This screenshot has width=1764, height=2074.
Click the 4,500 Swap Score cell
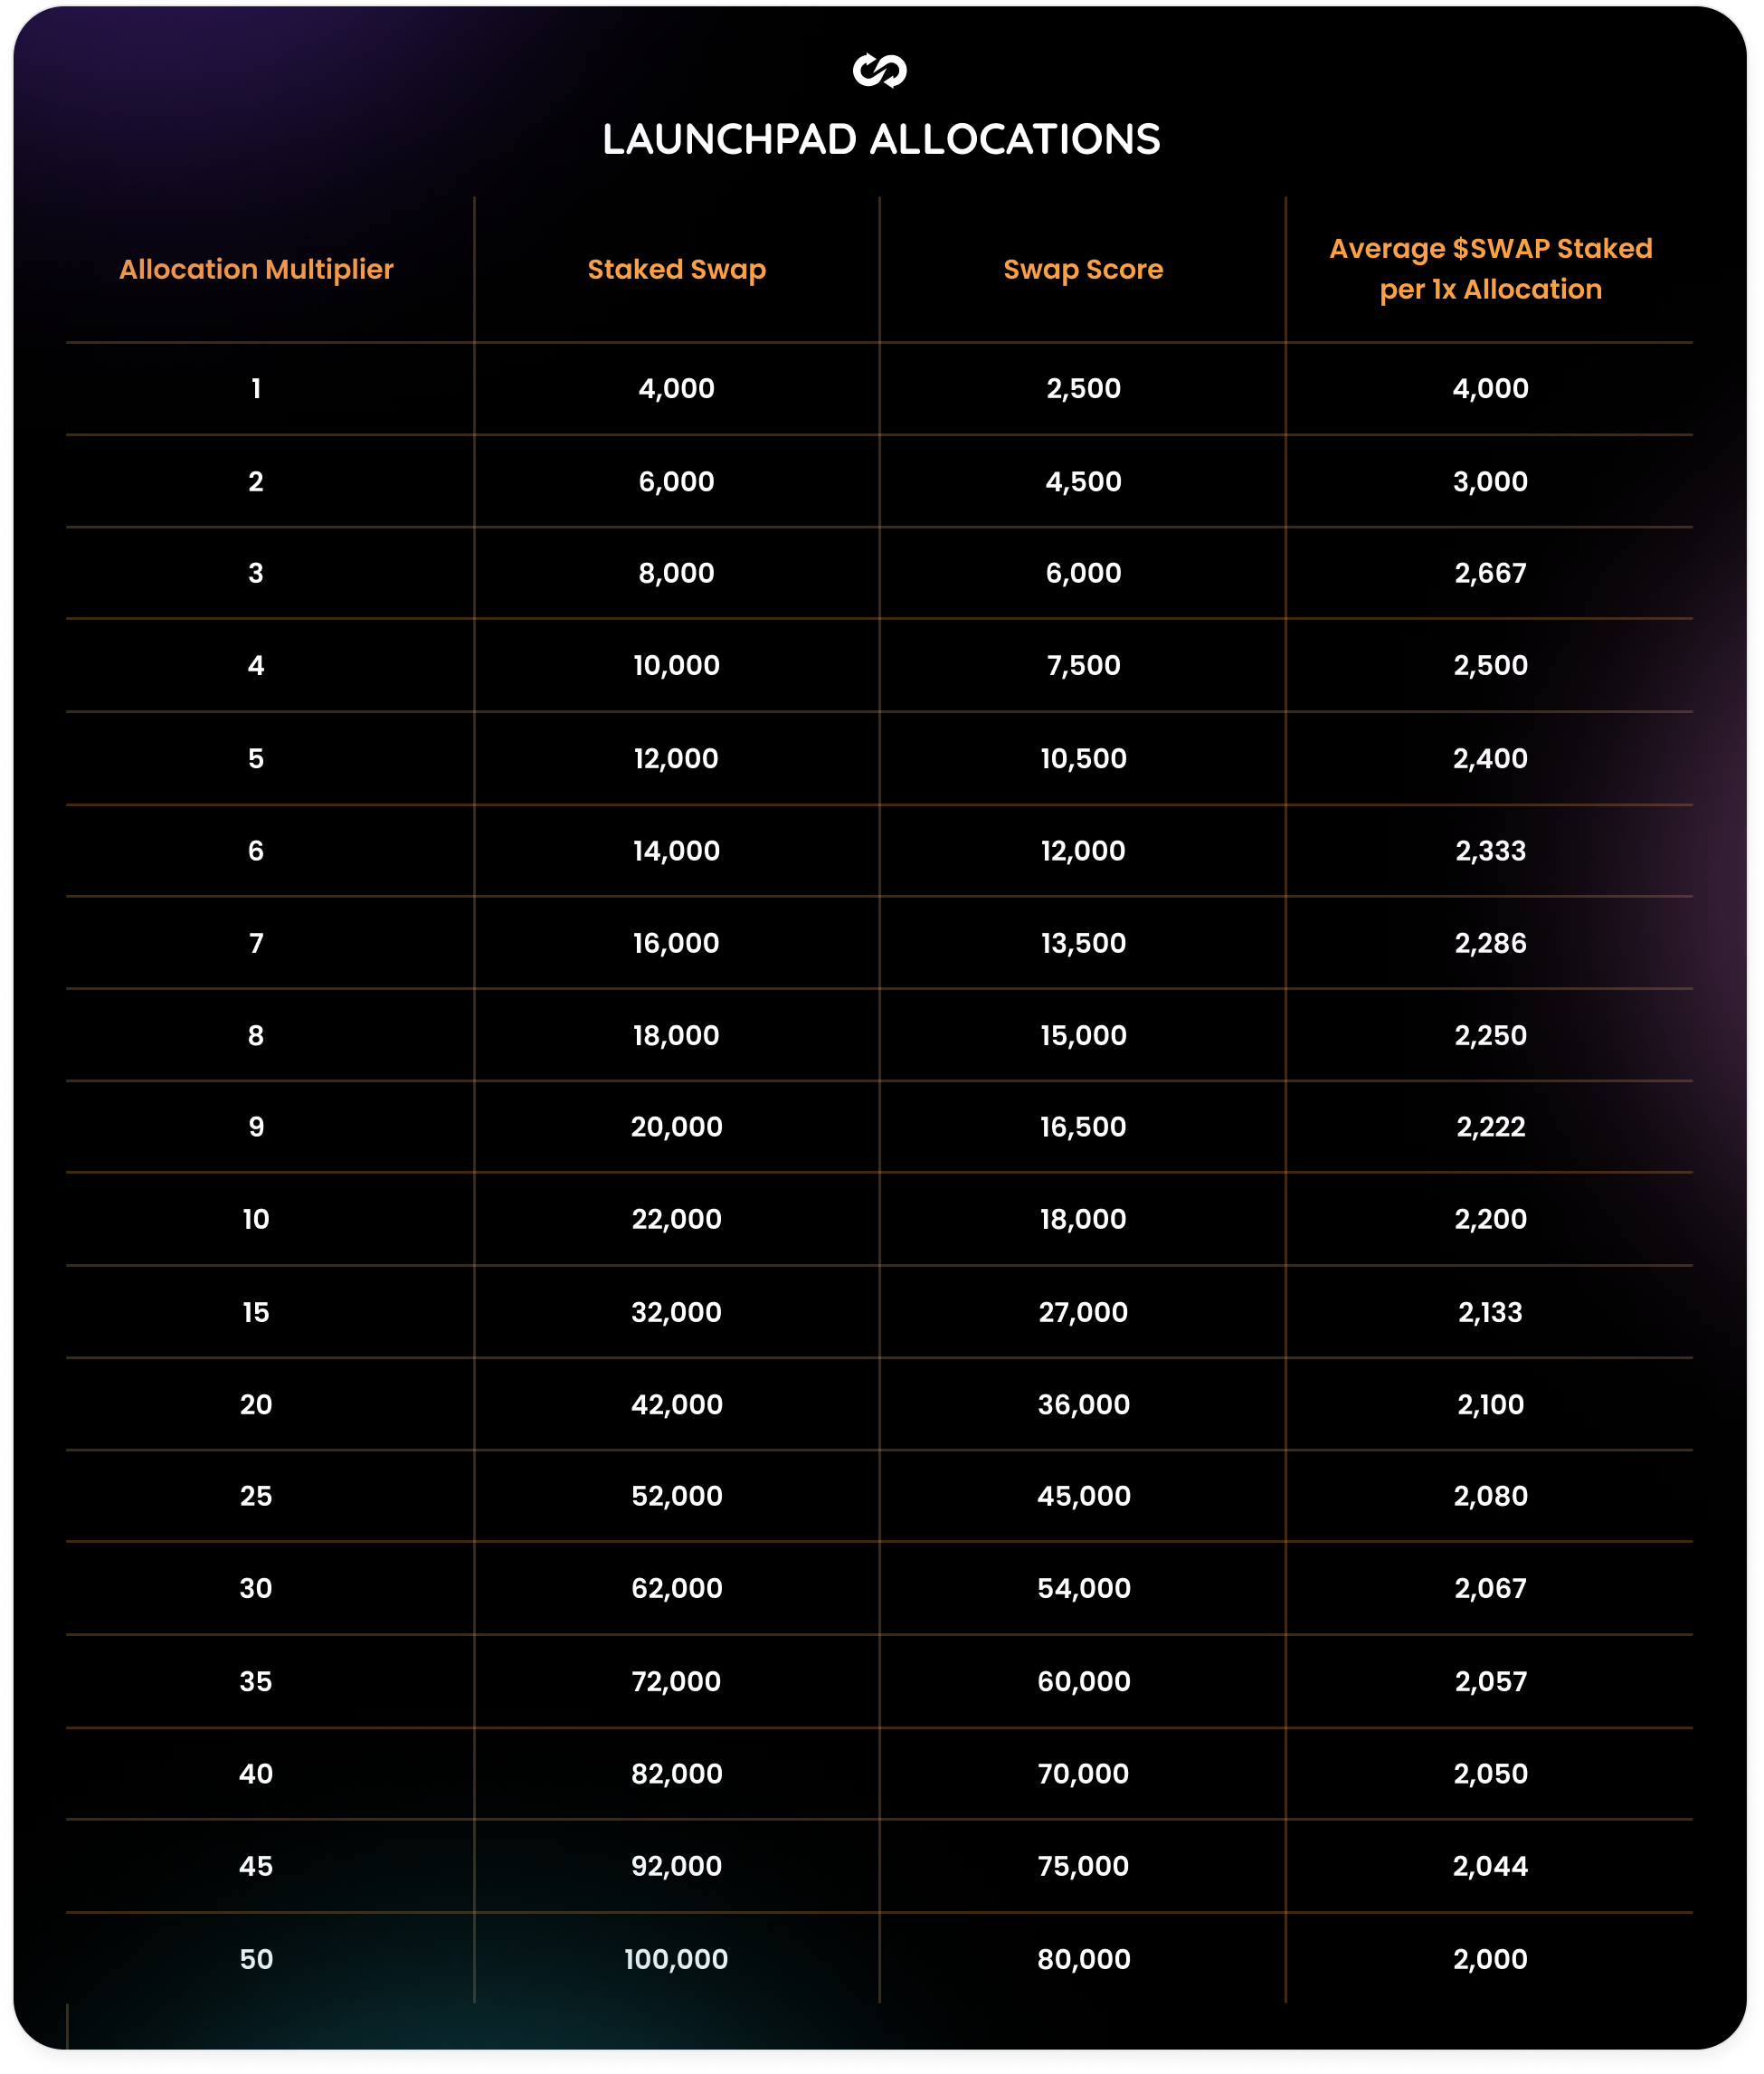(x=1083, y=481)
